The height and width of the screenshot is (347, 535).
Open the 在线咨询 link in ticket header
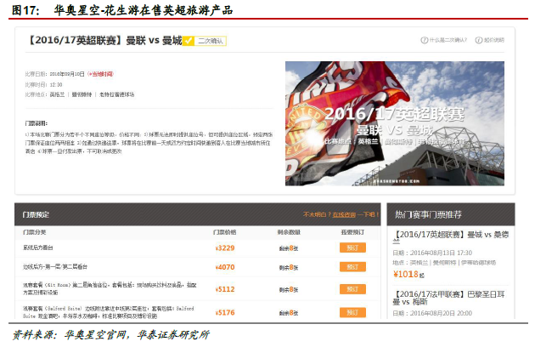[x=344, y=214]
